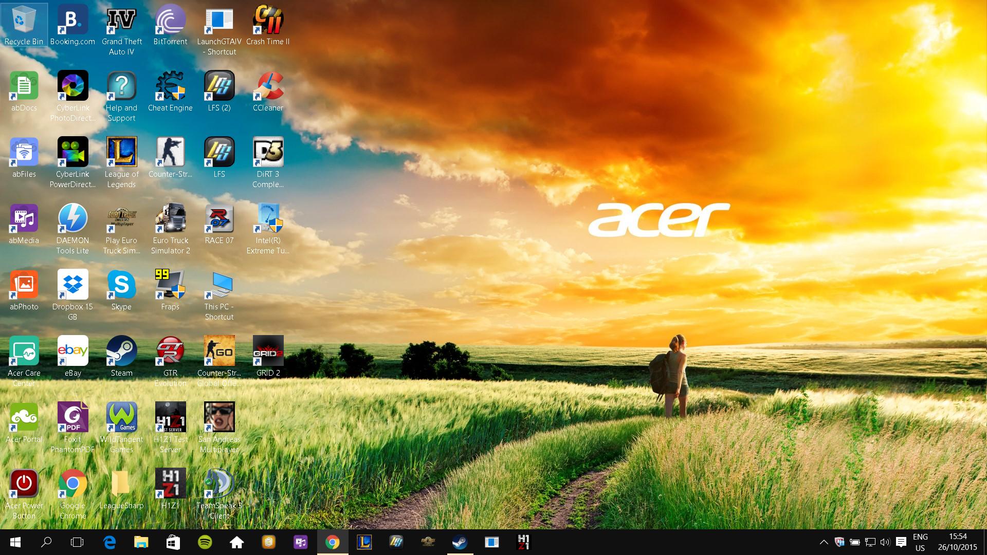
Task: Select the Google Chrome desktop icon
Action: 72,494
